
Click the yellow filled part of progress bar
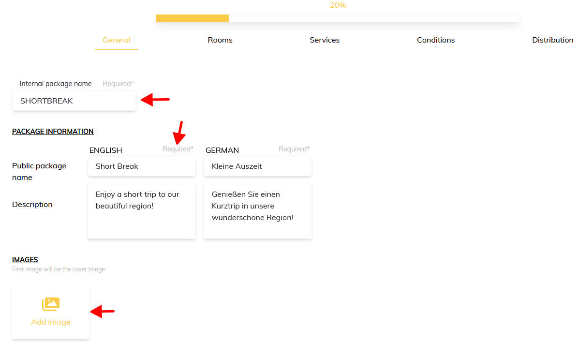(192, 18)
